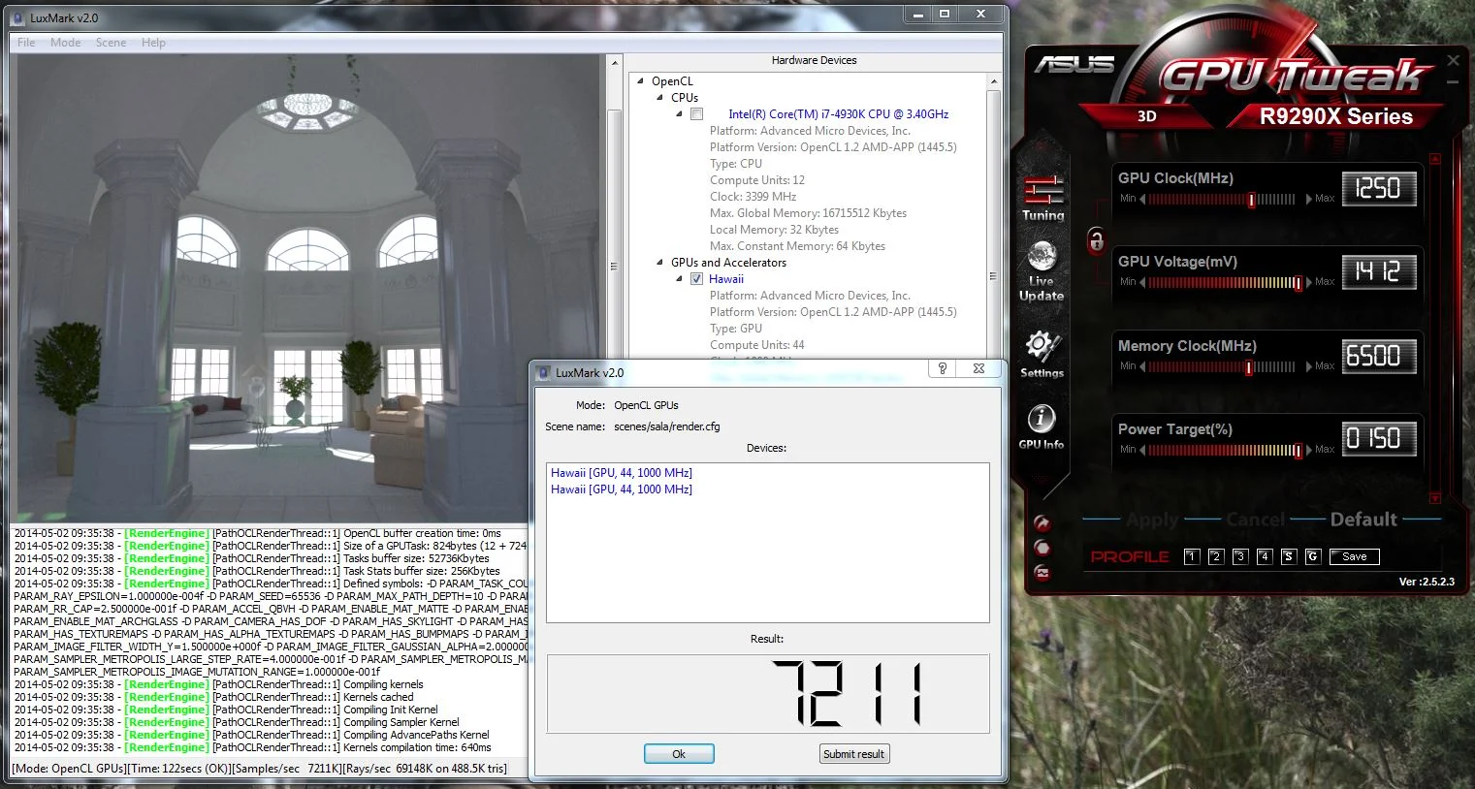Click the Memory Clock Max arrow
Image resolution: width=1475 pixels, height=789 pixels.
(x=1308, y=366)
